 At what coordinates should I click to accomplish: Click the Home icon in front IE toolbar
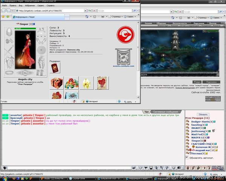pos(87,17)
